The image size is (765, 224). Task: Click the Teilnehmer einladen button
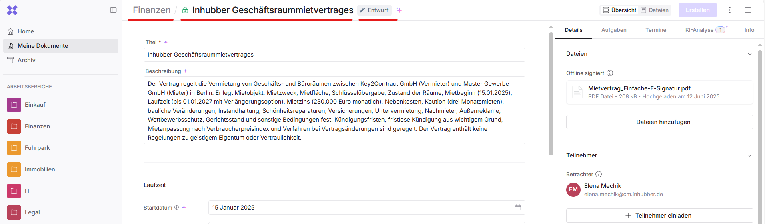coord(659,216)
